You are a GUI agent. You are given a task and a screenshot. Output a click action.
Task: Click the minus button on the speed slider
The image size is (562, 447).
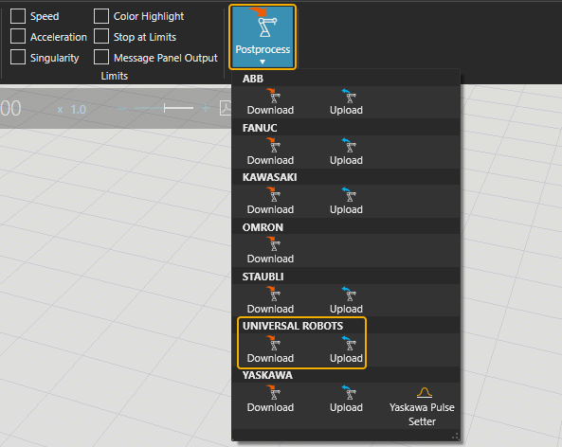[x=122, y=108]
